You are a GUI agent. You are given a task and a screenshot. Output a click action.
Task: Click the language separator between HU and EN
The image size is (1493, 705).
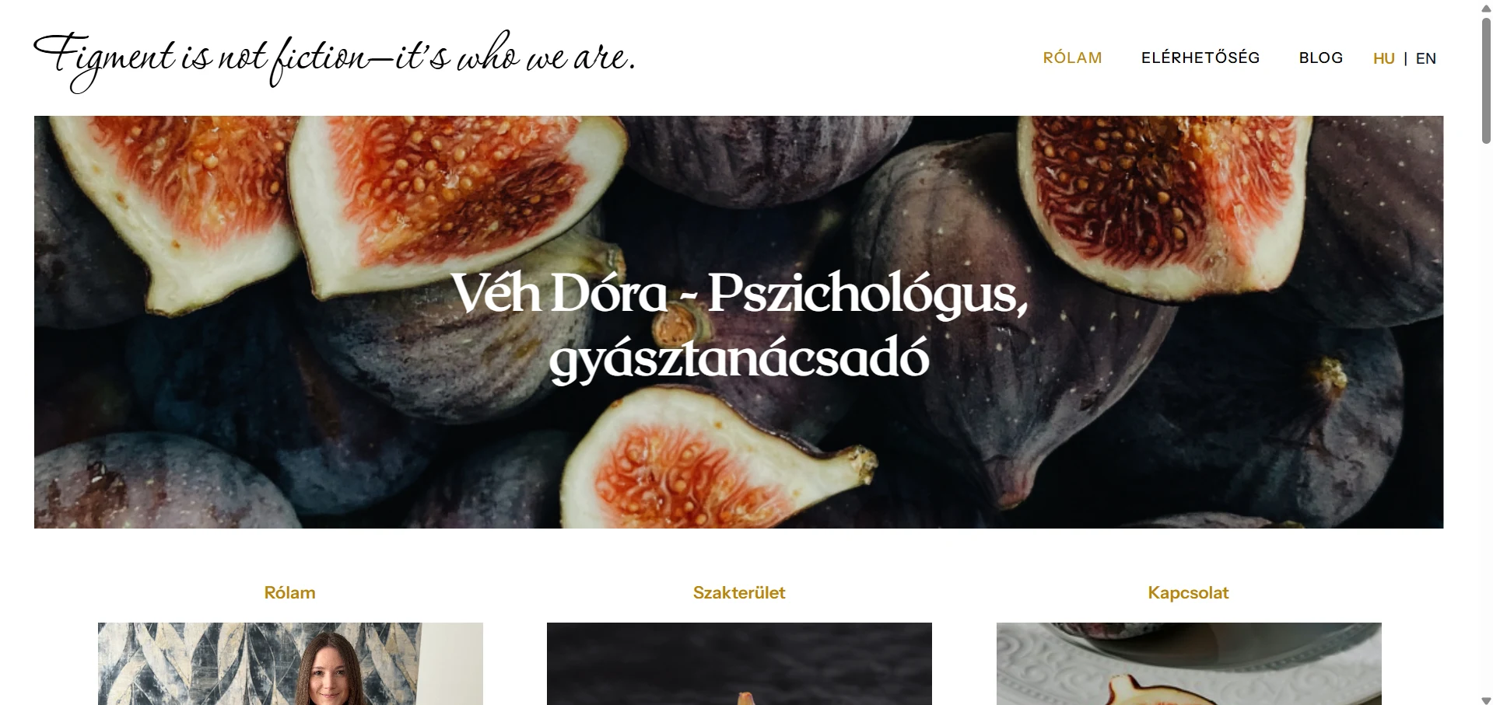click(x=1405, y=59)
